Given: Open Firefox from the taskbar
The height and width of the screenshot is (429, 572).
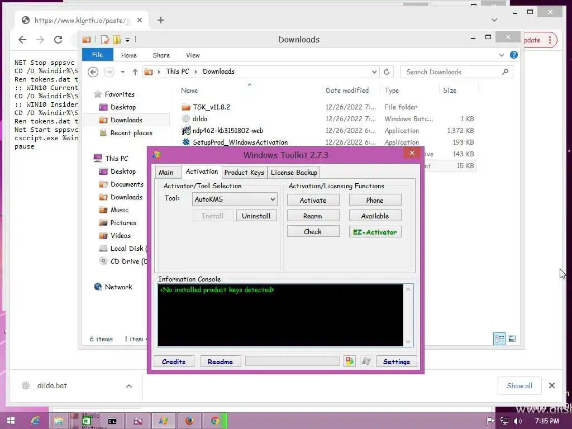Looking at the screenshot, I should [189, 421].
